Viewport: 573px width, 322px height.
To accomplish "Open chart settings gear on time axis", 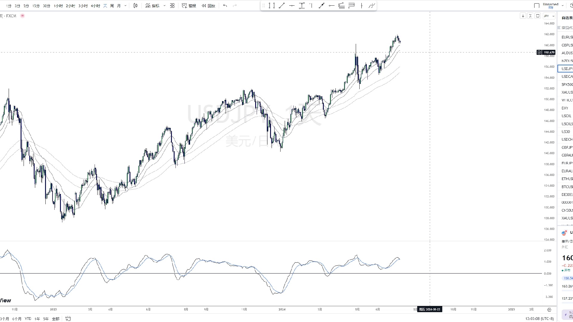I will pos(549,309).
